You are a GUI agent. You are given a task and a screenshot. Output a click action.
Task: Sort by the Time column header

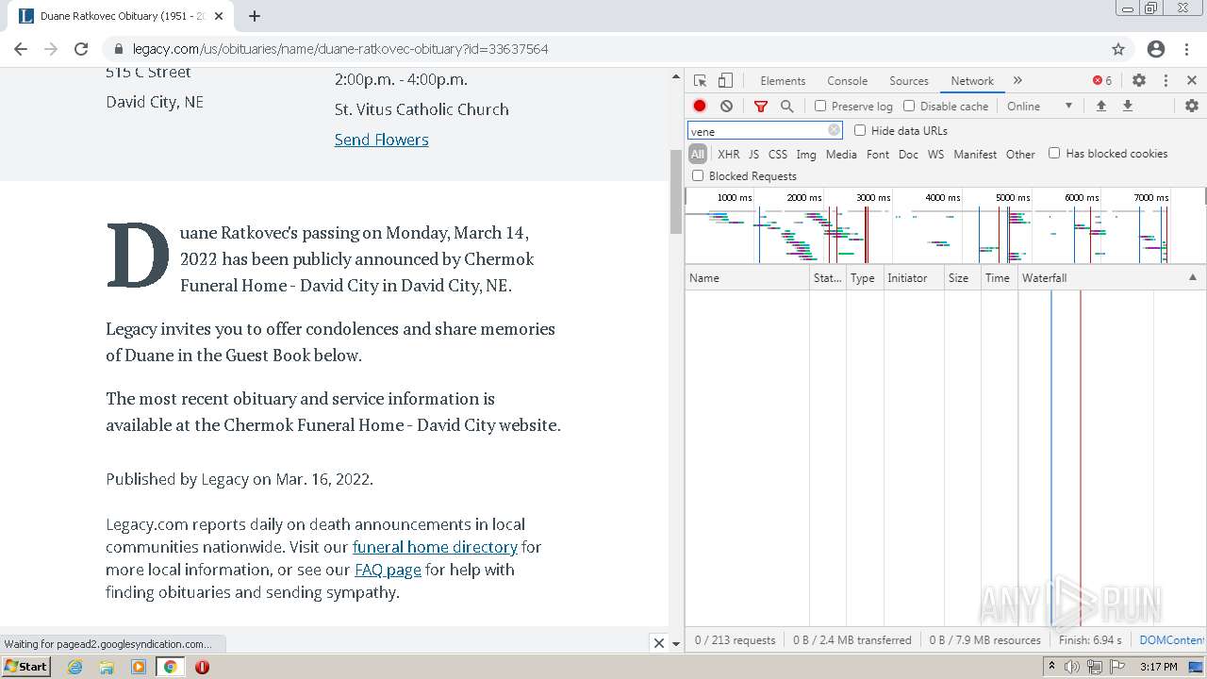pyautogui.click(x=1000, y=278)
